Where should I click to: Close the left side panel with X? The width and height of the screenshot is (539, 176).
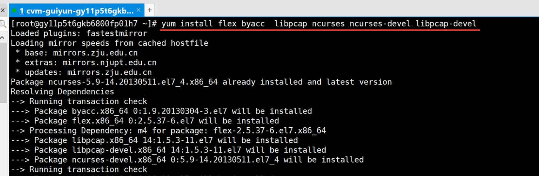coord(3,10)
